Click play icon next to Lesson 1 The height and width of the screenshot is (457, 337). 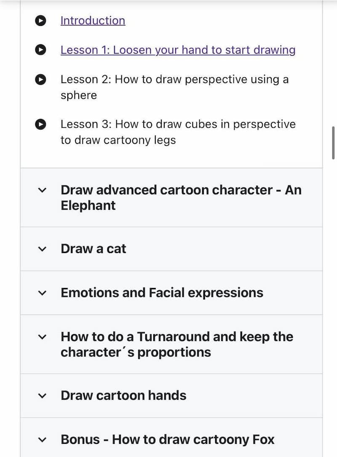pyautogui.click(x=40, y=50)
